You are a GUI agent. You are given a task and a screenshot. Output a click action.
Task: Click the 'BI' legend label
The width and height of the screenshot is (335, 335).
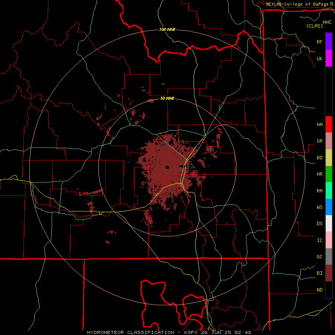319,273
